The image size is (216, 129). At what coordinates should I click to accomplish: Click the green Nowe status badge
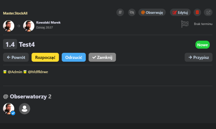[x=202, y=45]
